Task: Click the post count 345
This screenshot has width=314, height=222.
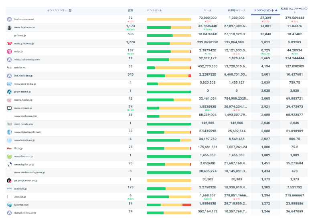Action: click(131, 74)
